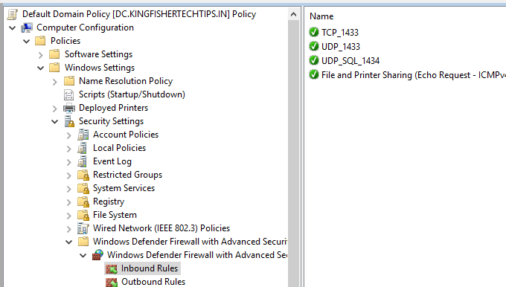Screen dimensions: 506x287
Task: Click green check icon for UDP_1433
Action: click(x=314, y=46)
